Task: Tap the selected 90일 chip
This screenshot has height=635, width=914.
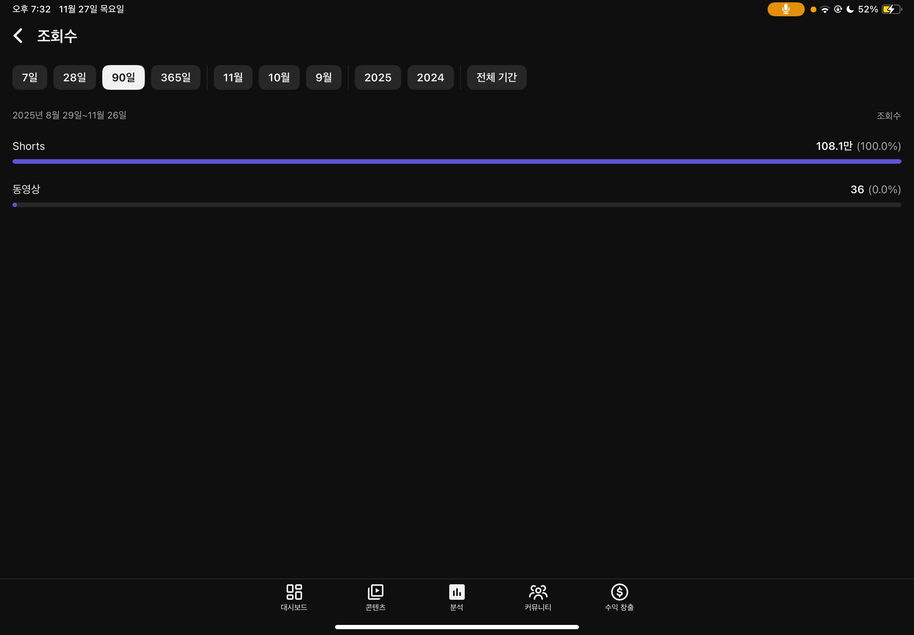Action: (x=124, y=77)
